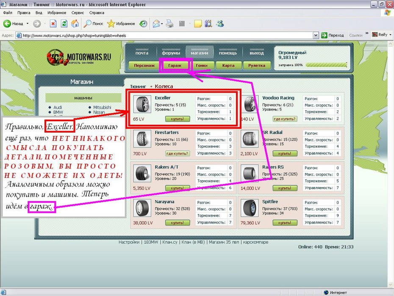
Task: Open the mail icon dropdown arrow
Action: click(x=162, y=24)
